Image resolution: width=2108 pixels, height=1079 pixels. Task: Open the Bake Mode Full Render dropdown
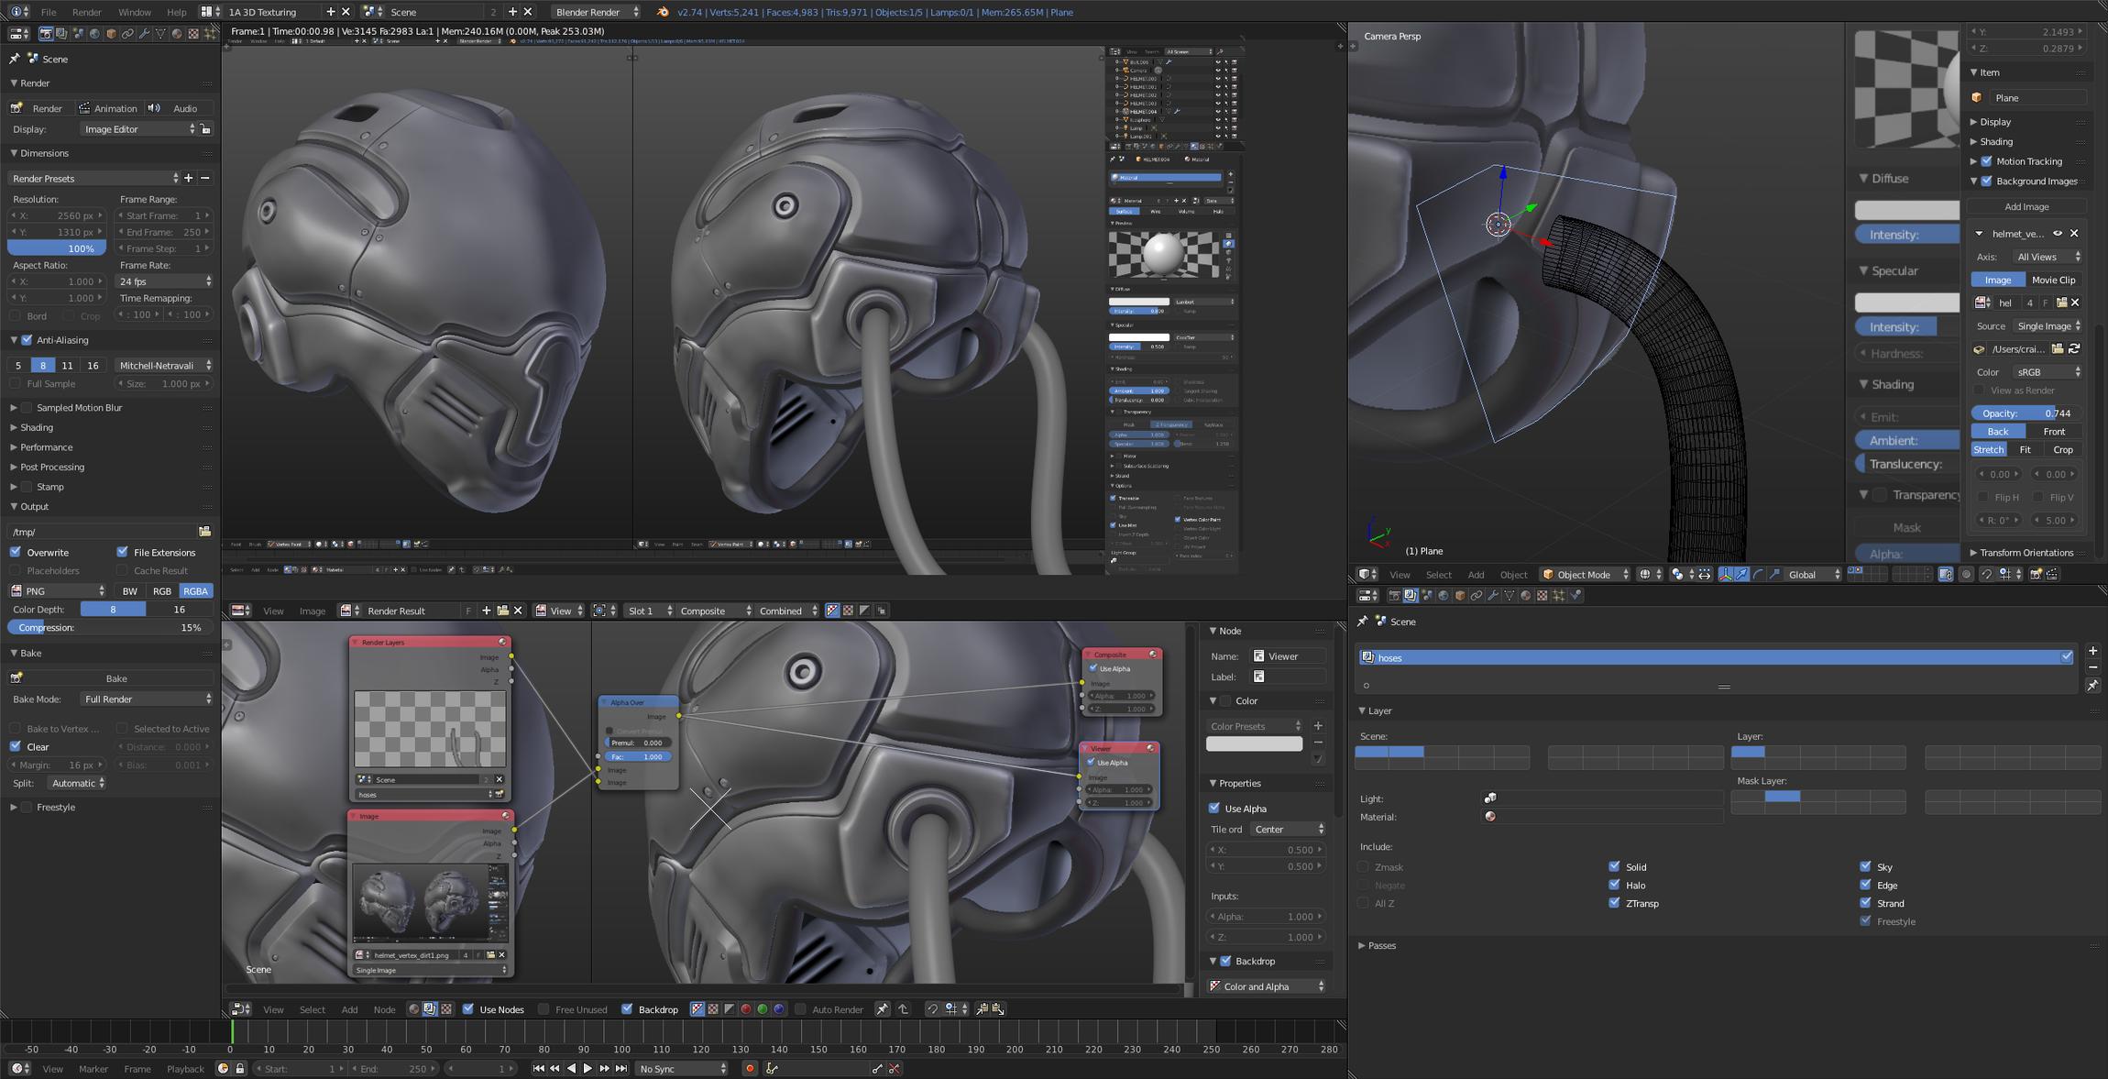click(147, 699)
